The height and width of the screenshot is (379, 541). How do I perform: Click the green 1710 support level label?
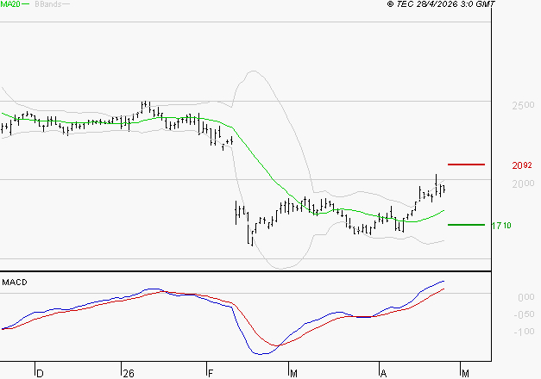pos(501,226)
